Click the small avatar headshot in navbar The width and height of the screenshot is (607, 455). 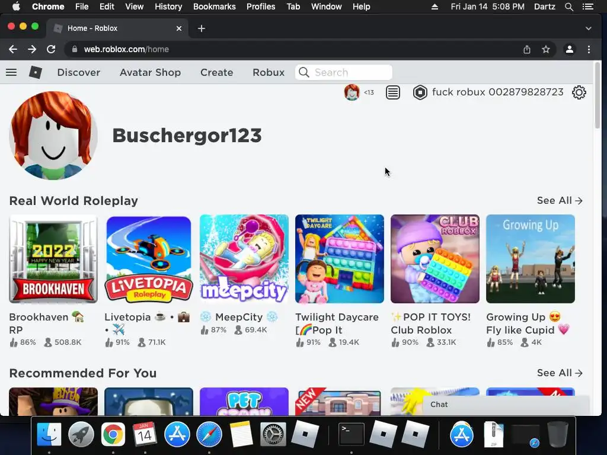click(x=352, y=92)
